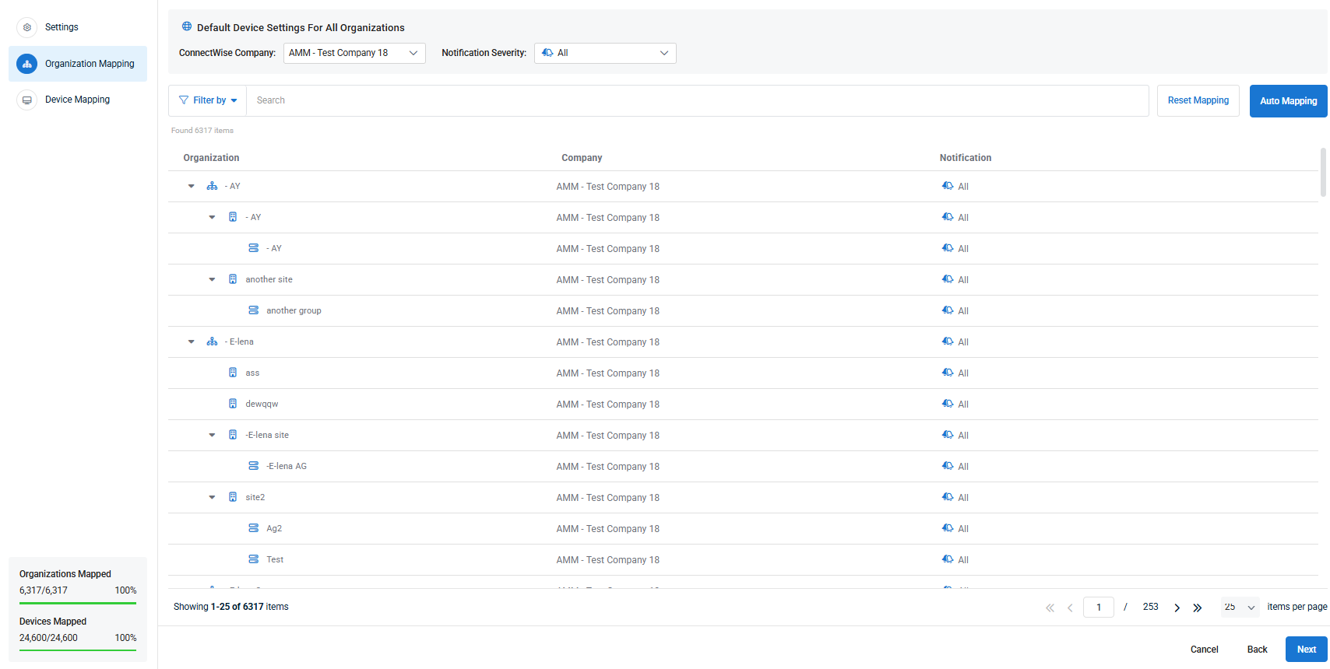Click the Reset Mapping button

[x=1198, y=101]
